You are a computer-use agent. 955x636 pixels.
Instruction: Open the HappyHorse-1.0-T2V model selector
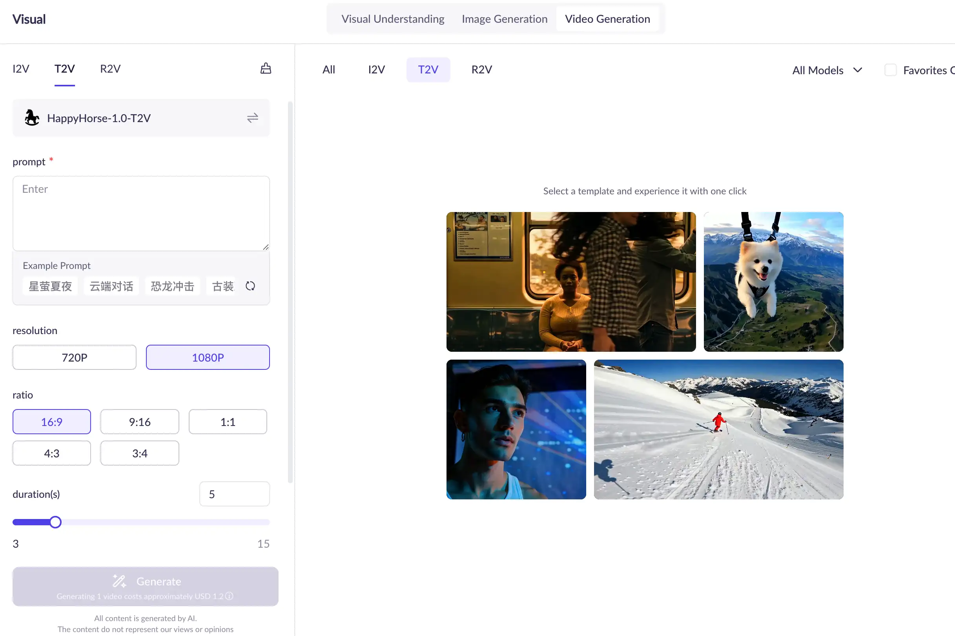(141, 118)
